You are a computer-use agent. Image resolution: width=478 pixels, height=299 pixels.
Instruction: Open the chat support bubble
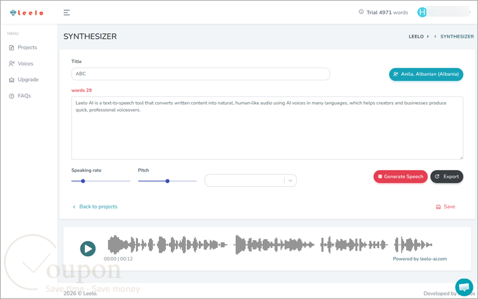(x=464, y=287)
